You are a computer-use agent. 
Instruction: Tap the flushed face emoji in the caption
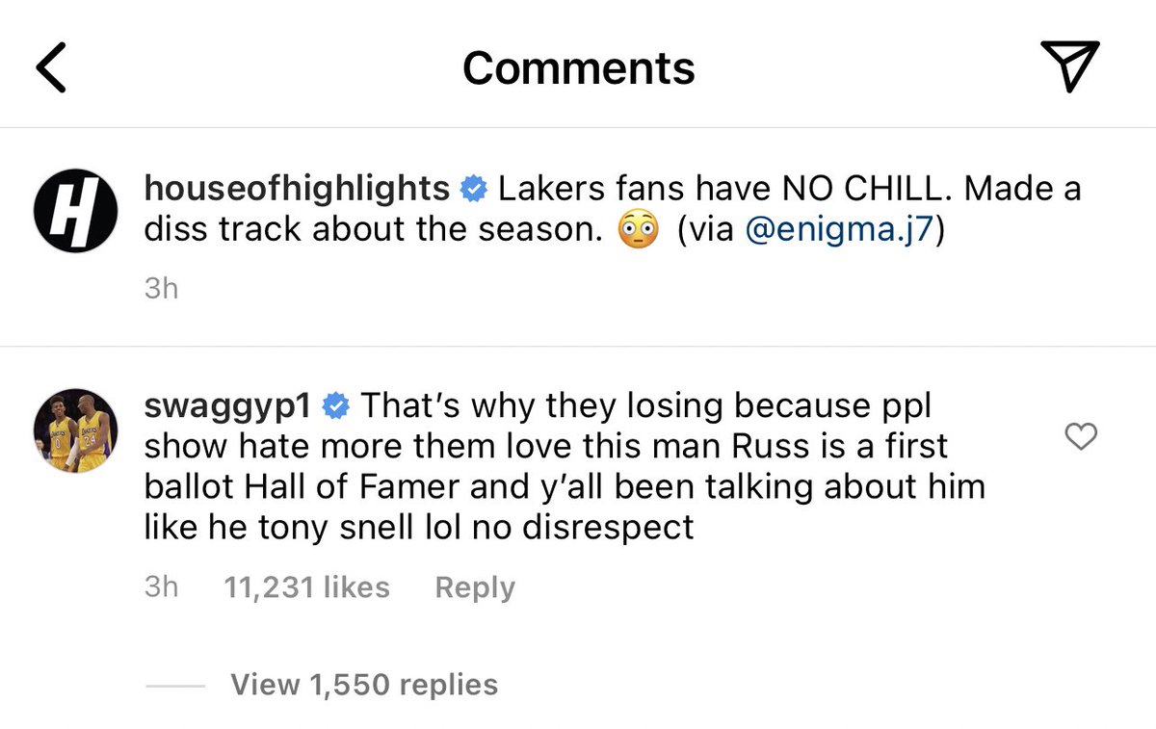[637, 233]
